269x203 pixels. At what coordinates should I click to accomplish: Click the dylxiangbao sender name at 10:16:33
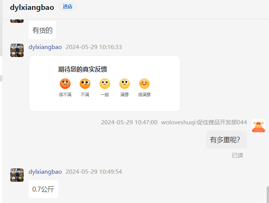45,47
